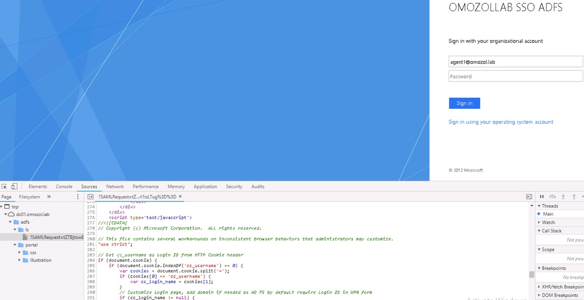This screenshot has height=300, width=584.
Task: Click the editor scroll up arrow
Action: pos(532,206)
